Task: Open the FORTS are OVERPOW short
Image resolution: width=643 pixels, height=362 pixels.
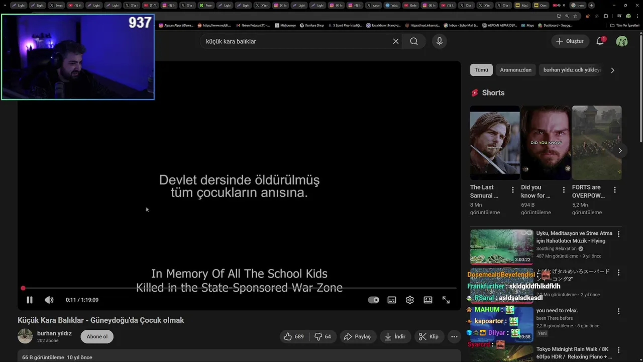Action: (597, 143)
